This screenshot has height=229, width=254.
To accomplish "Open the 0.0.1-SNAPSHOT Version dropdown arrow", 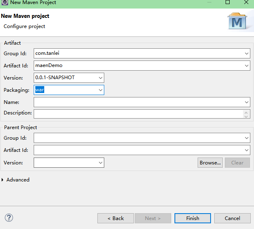I will tap(101, 78).
